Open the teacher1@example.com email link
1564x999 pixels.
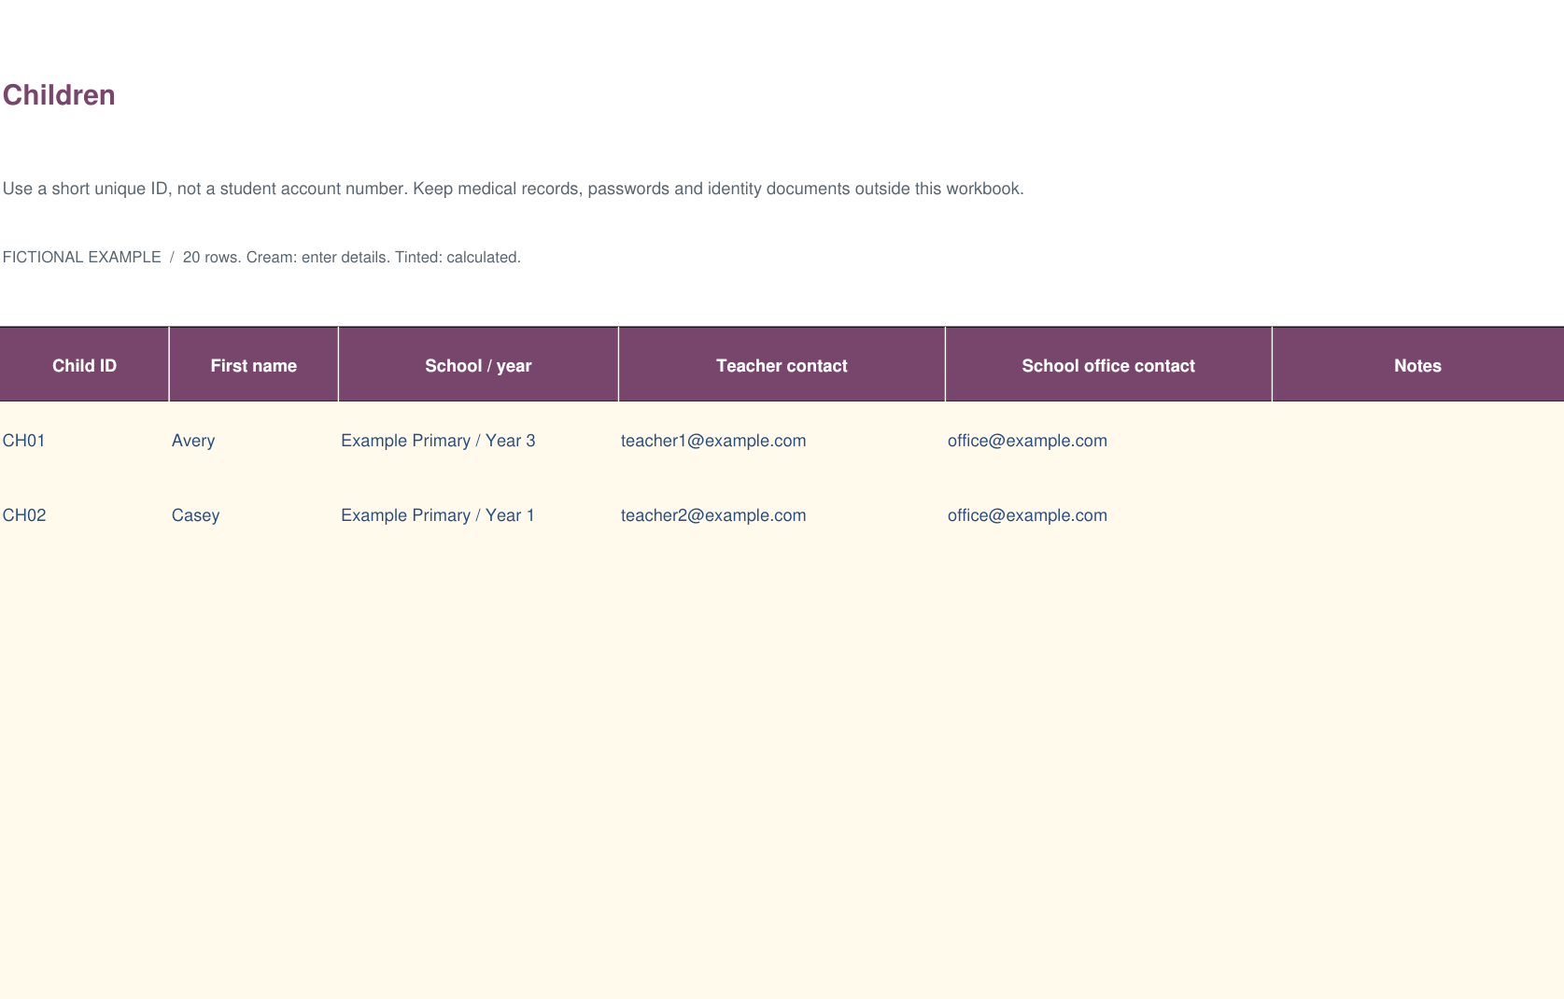click(x=713, y=441)
